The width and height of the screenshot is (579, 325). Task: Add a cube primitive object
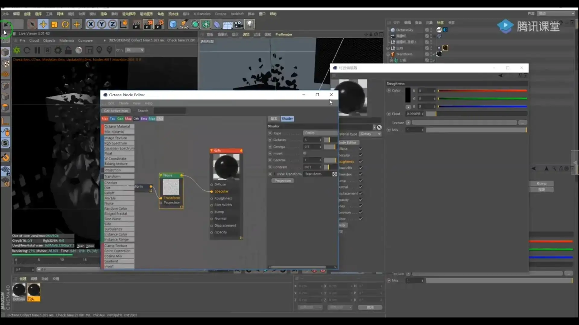coord(173,24)
